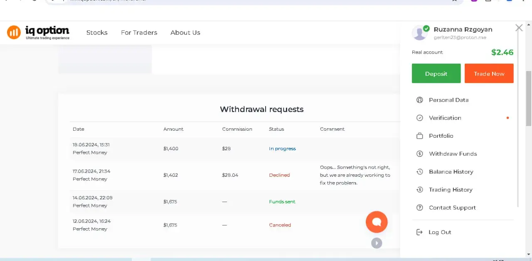Open the About Us menu
Screen dimensions: 532x261
(185, 32)
